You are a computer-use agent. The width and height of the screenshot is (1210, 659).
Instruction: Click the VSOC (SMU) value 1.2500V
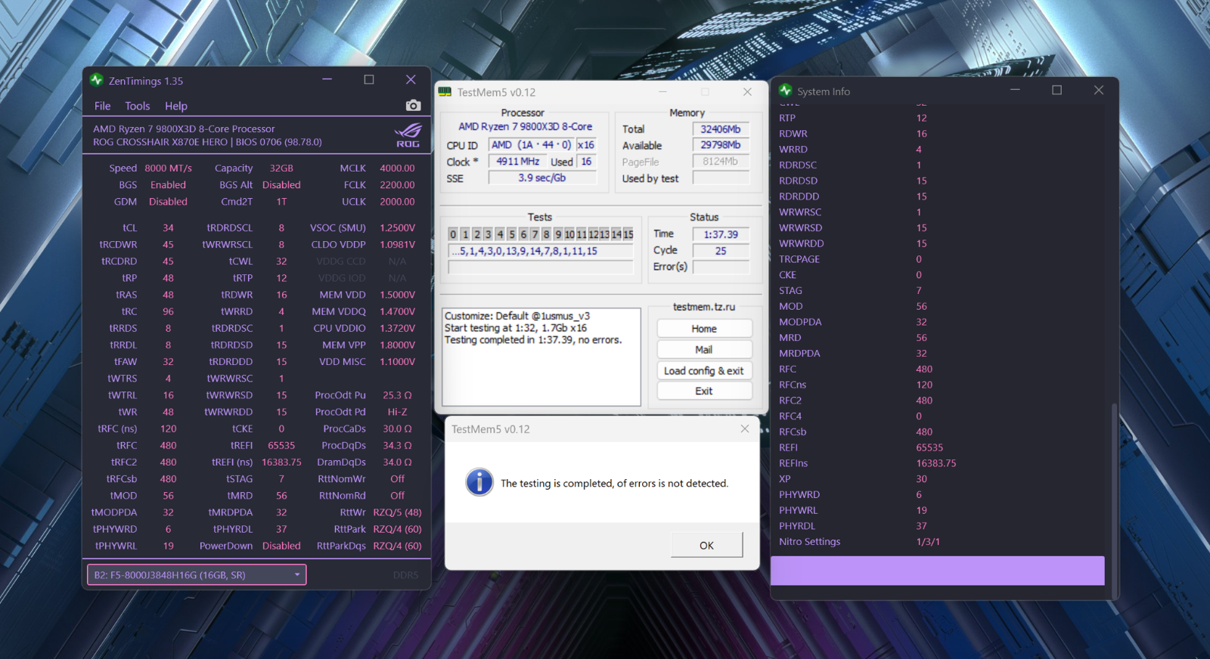click(397, 228)
